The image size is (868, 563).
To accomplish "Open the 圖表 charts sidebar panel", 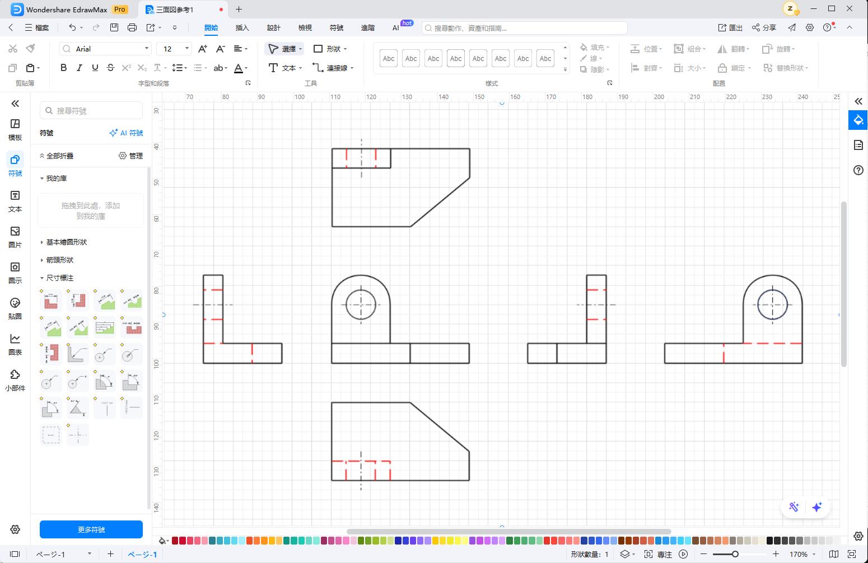I will [15, 344].
